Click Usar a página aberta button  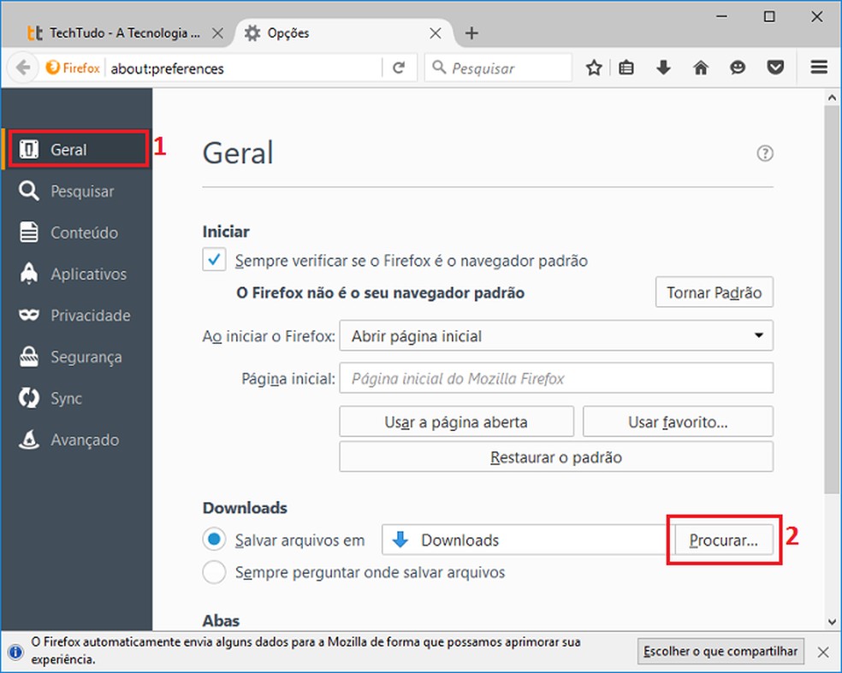coord(456,422)
